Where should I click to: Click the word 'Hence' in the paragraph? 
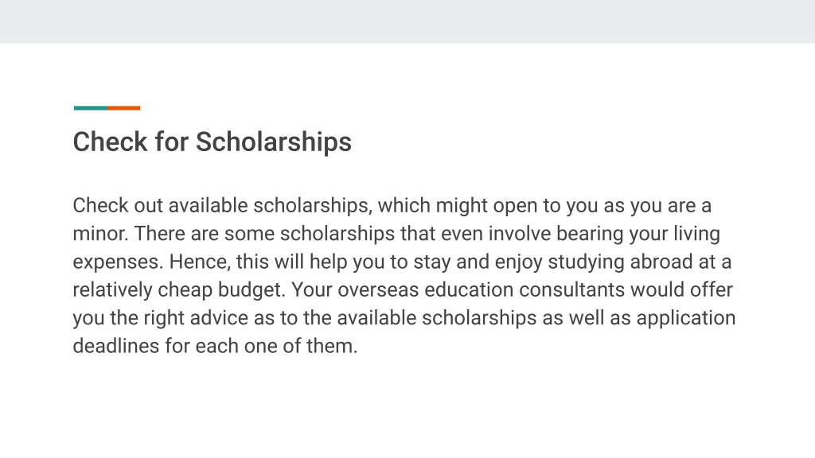point(199,262)
